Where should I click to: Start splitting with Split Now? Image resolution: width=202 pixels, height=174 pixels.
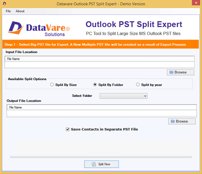[x=102, y=164]
